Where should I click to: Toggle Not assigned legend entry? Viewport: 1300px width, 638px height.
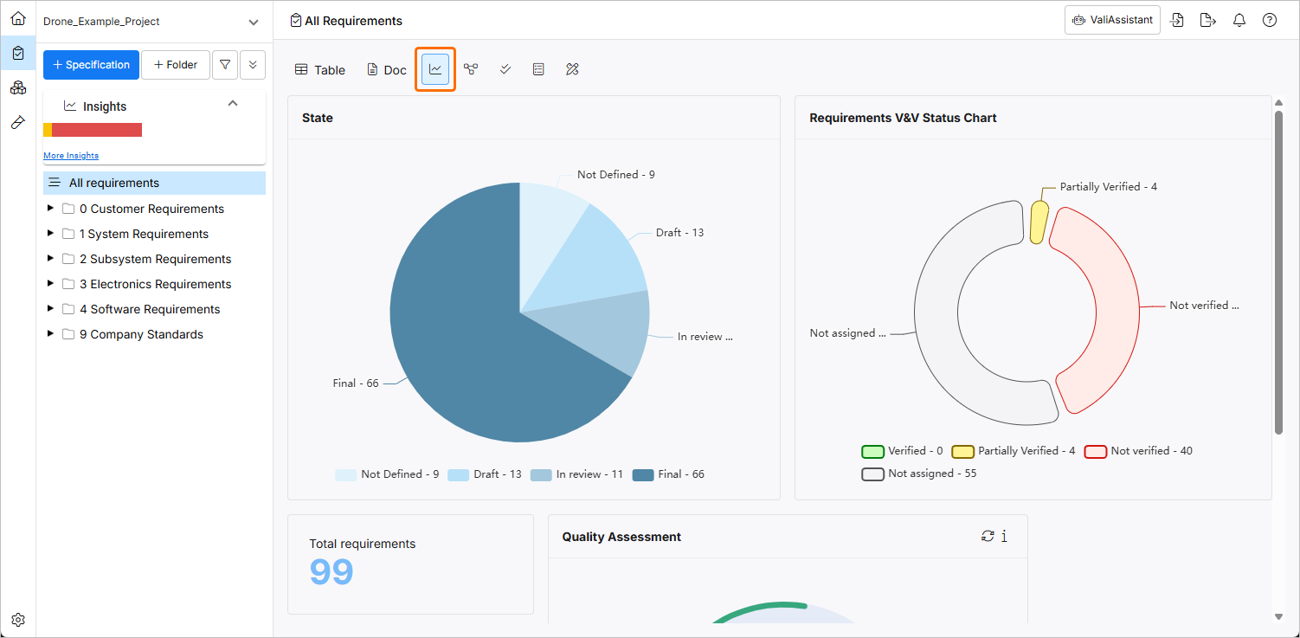point(919,474)
